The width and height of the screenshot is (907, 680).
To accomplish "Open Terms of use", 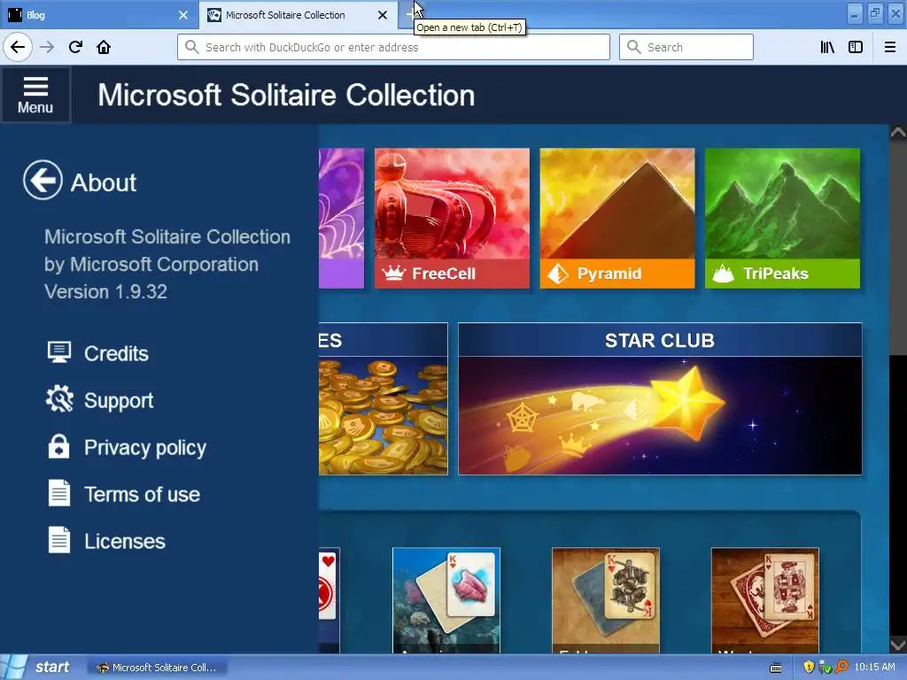I will pyautogui.click(x=143, y=494).
